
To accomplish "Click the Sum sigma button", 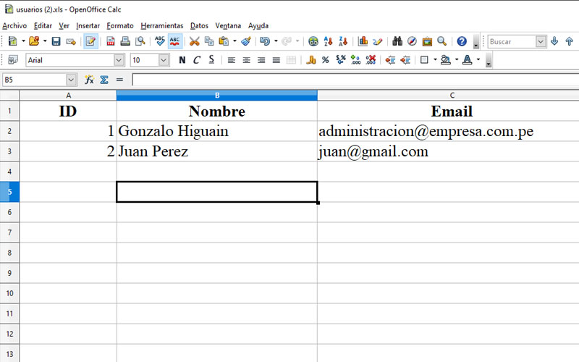I will point(104,80).
